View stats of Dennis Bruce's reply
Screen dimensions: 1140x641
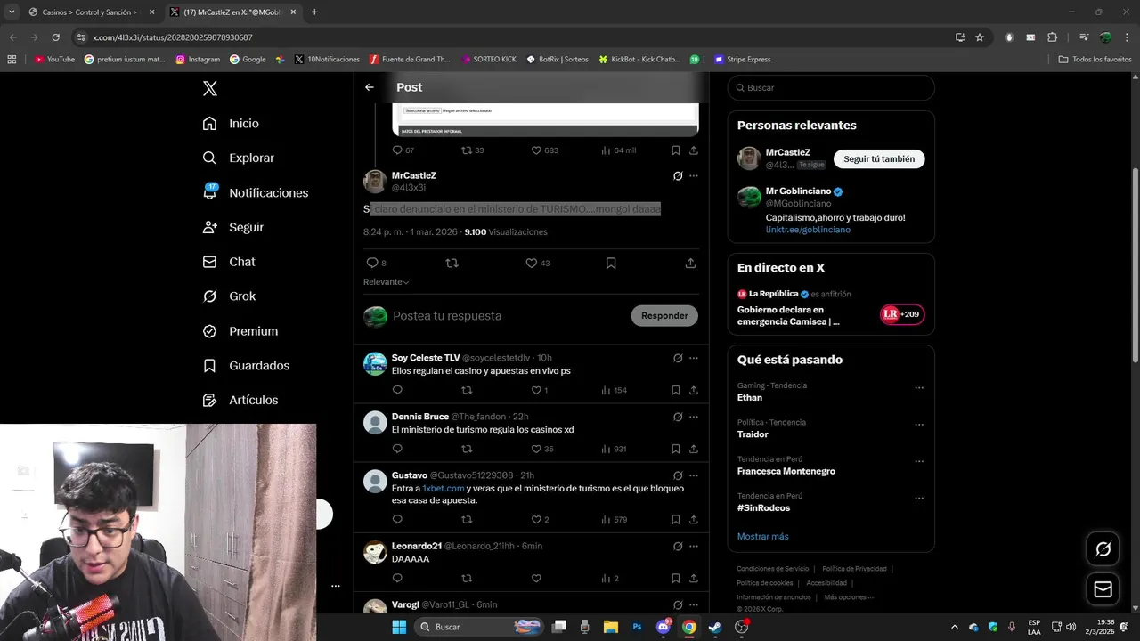615,449
